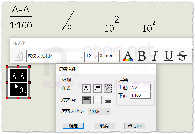The image size is (195, 134).
Task: Choose top alignment for stack
Action: pos(86,100)
